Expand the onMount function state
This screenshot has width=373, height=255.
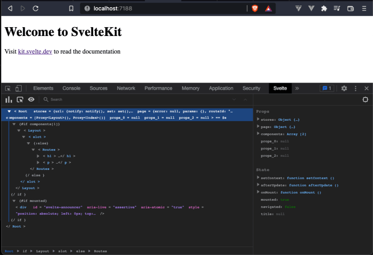pos(258,192)
